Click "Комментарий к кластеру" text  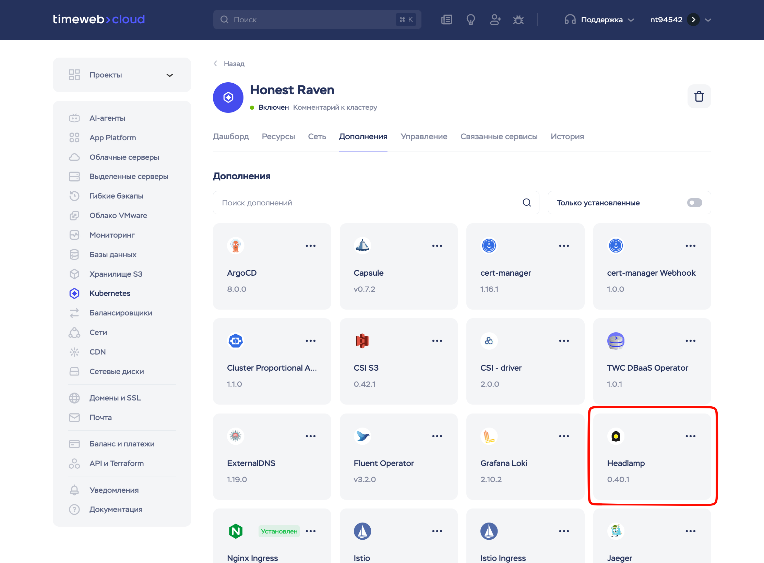(335, 107)
